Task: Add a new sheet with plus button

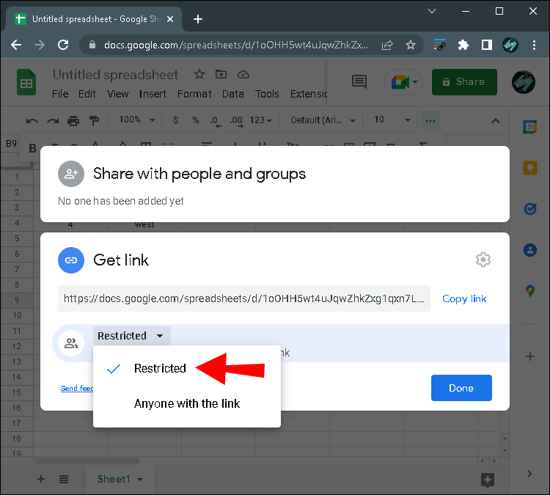Action: click(x=40, y=479)
